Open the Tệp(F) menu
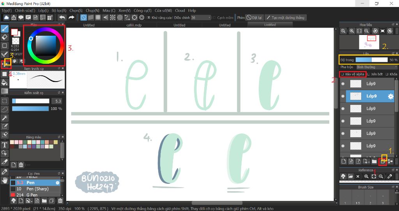 tap(7, 10)
